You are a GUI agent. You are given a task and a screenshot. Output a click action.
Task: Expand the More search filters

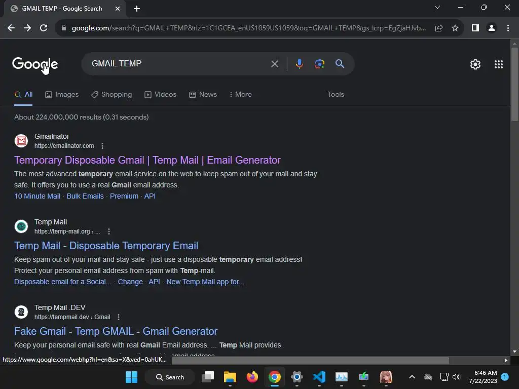[x=241, y=95]
